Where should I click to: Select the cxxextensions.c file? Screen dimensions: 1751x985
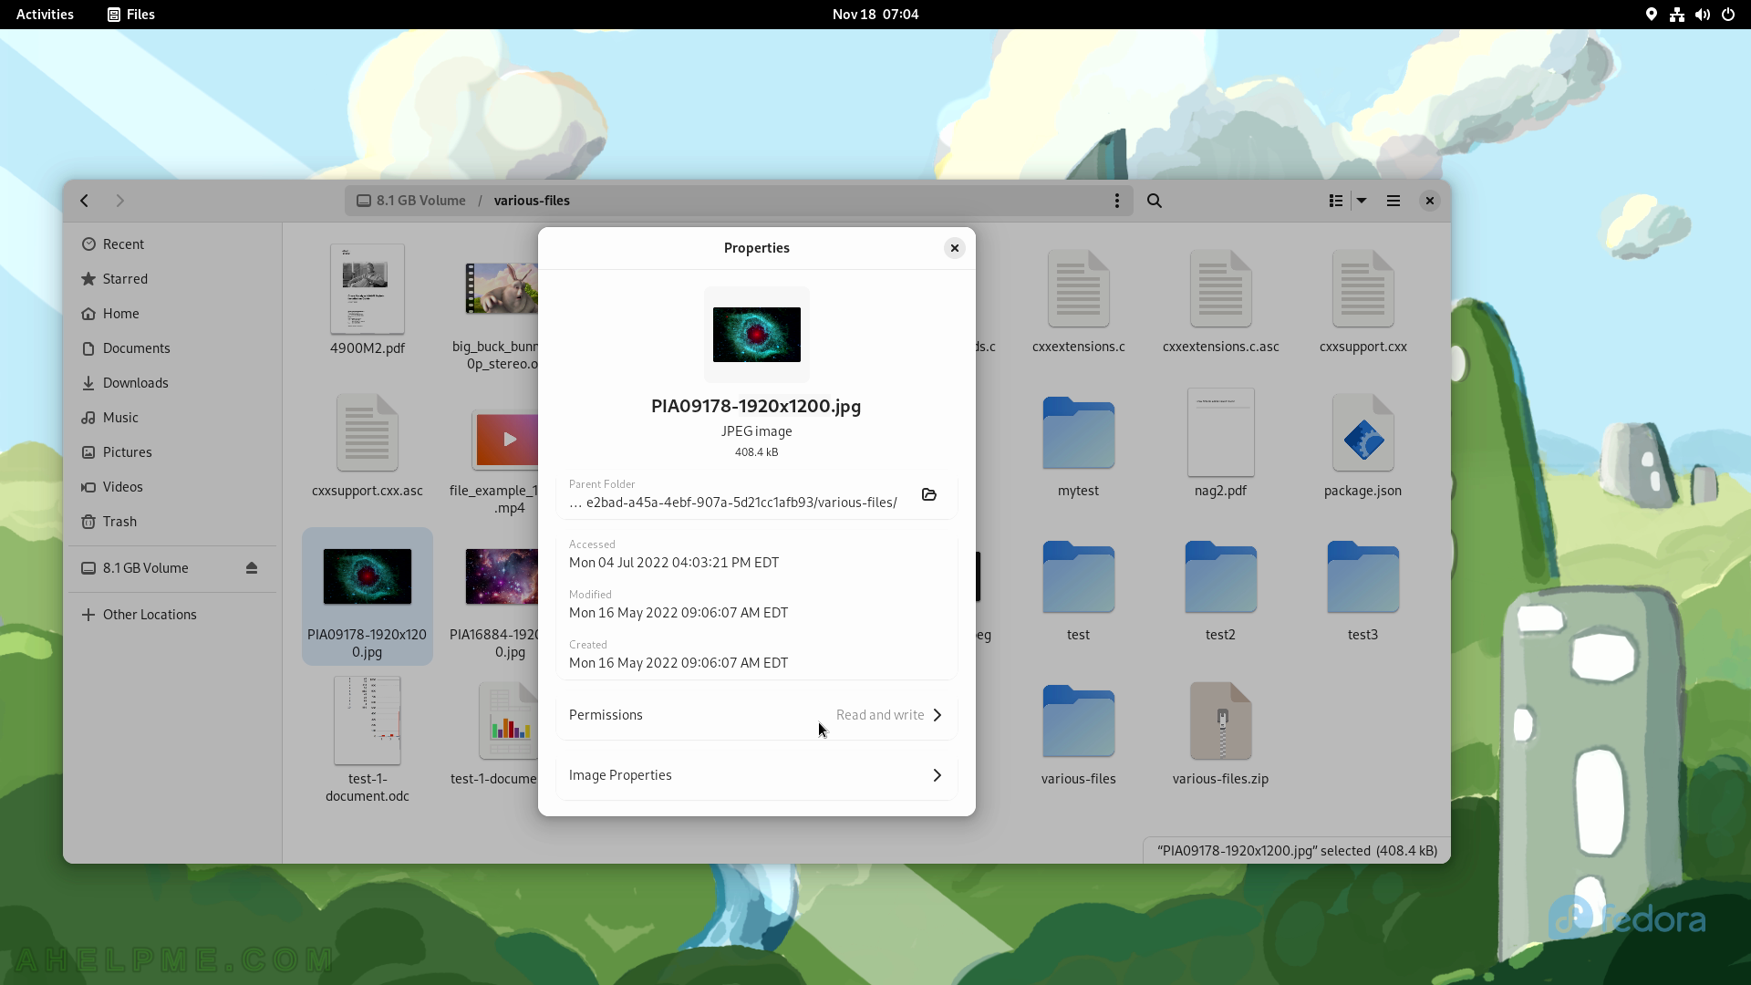point(1079,301)
